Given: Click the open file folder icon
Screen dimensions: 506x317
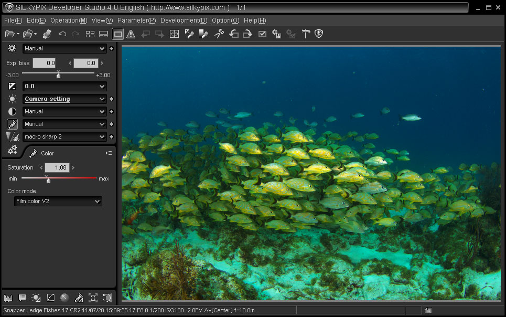Looking at the screenshot, I should (9, 34).
